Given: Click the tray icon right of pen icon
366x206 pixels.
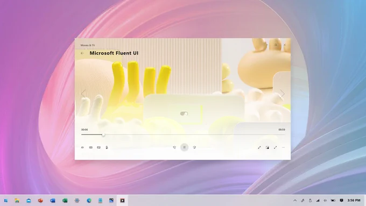Looking at the screenshot, I should click(310, 201).
